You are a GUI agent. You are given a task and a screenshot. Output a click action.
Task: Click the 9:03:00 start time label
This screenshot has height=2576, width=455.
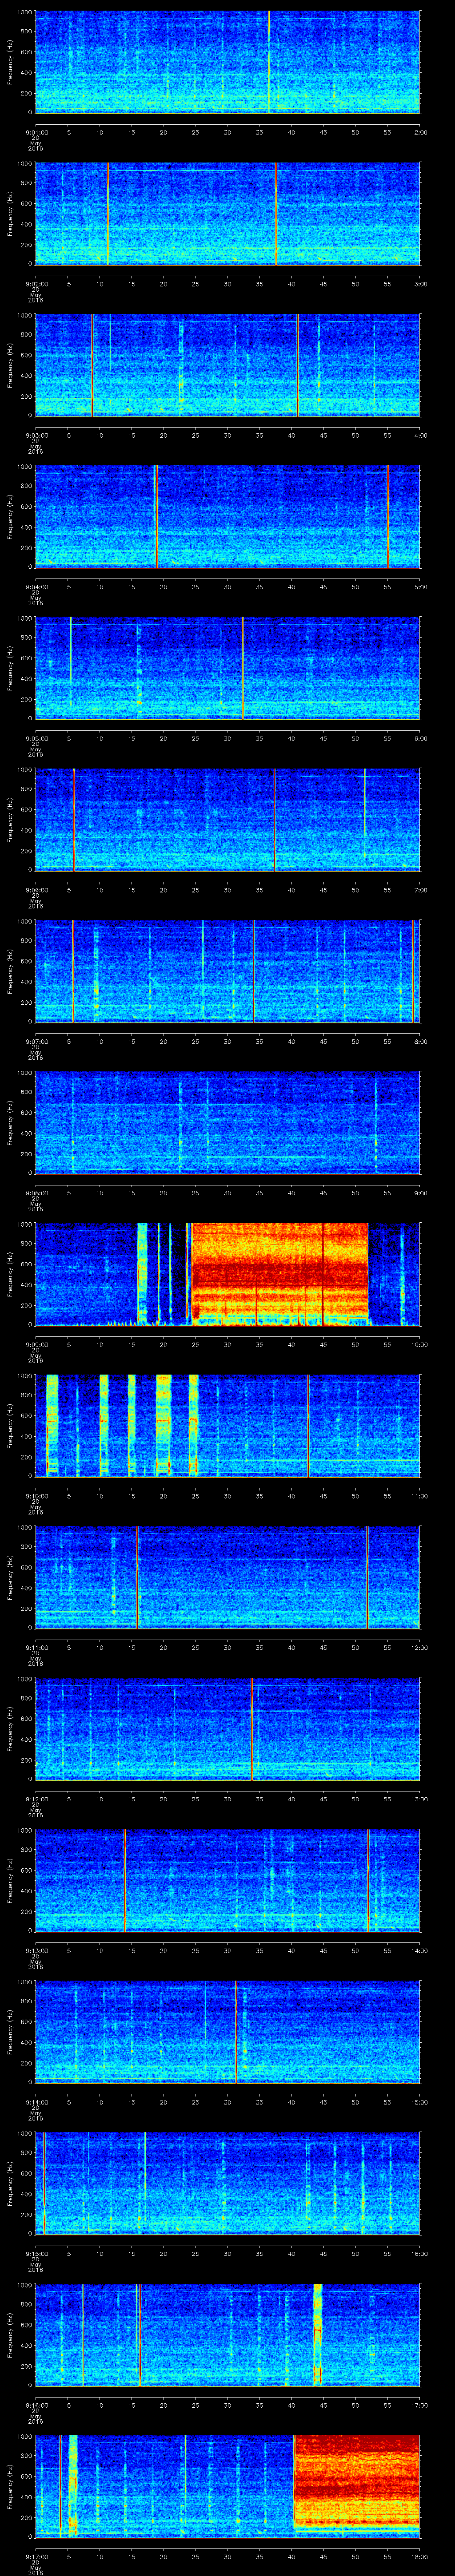tap(37, 435)
